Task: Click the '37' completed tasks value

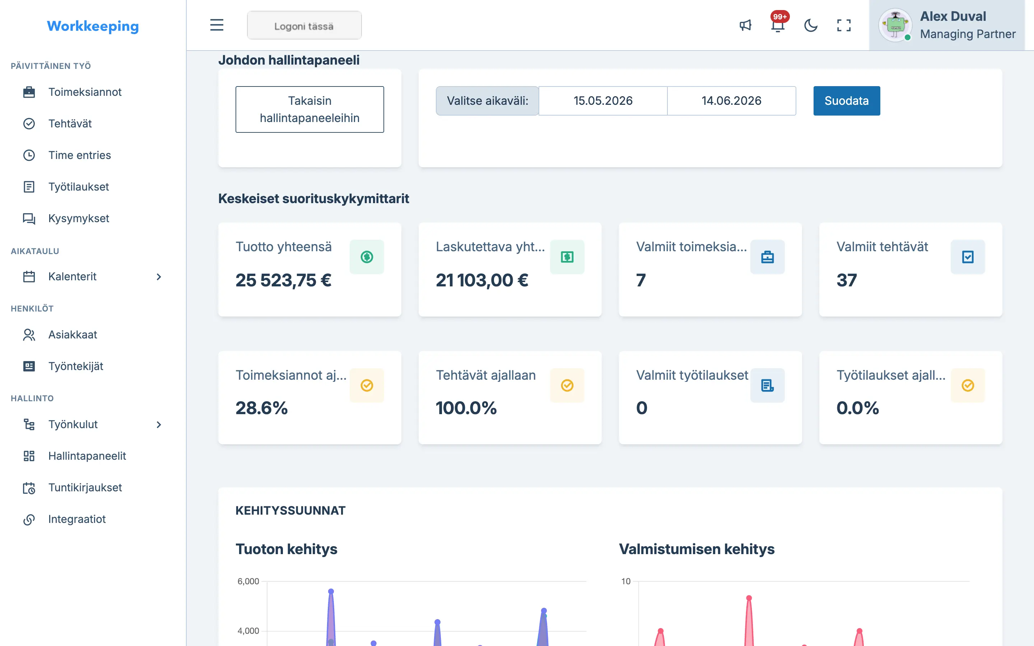Action: [x=847, y=280]
